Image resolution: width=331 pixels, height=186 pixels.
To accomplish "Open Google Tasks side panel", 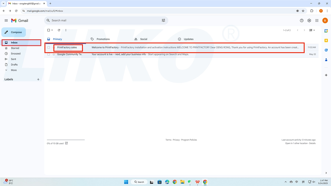I will [326, 50].
